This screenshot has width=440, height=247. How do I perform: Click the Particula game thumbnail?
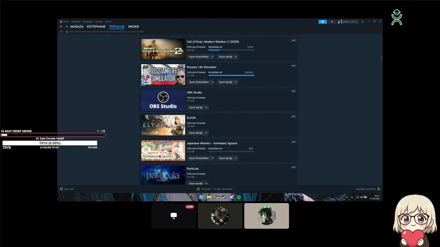click(x=163, y=175)
